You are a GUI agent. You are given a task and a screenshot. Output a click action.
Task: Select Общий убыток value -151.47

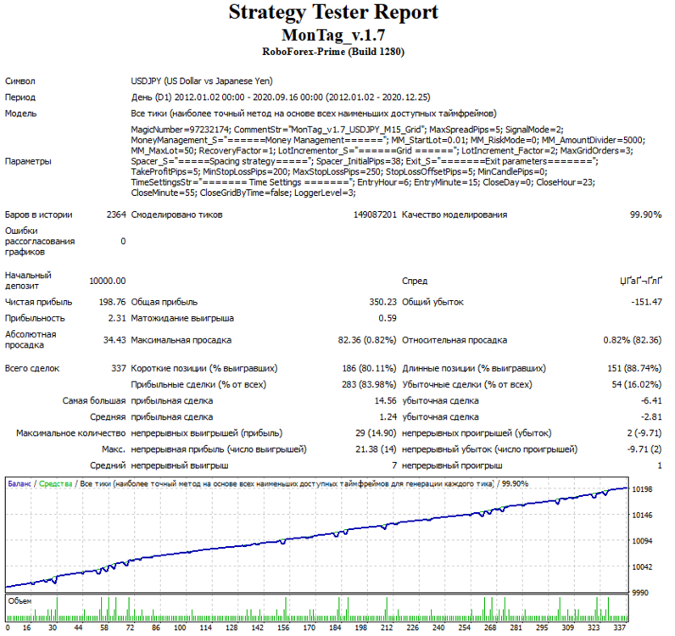pos(646,302)
